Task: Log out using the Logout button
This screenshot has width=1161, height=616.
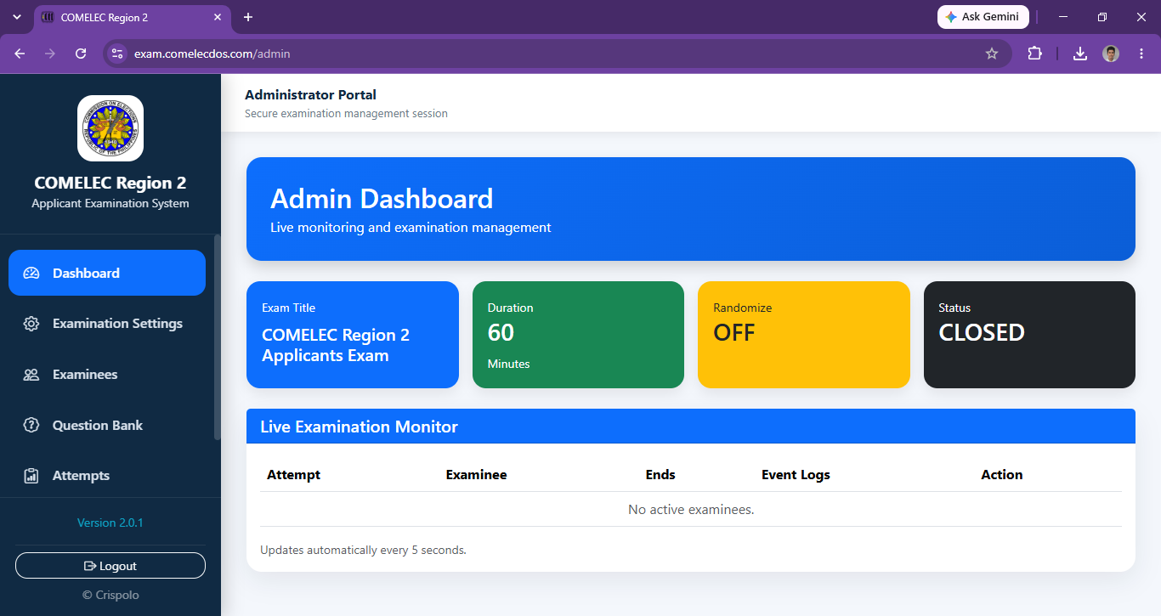Action: pyautogui.click(x=110, y=566)
